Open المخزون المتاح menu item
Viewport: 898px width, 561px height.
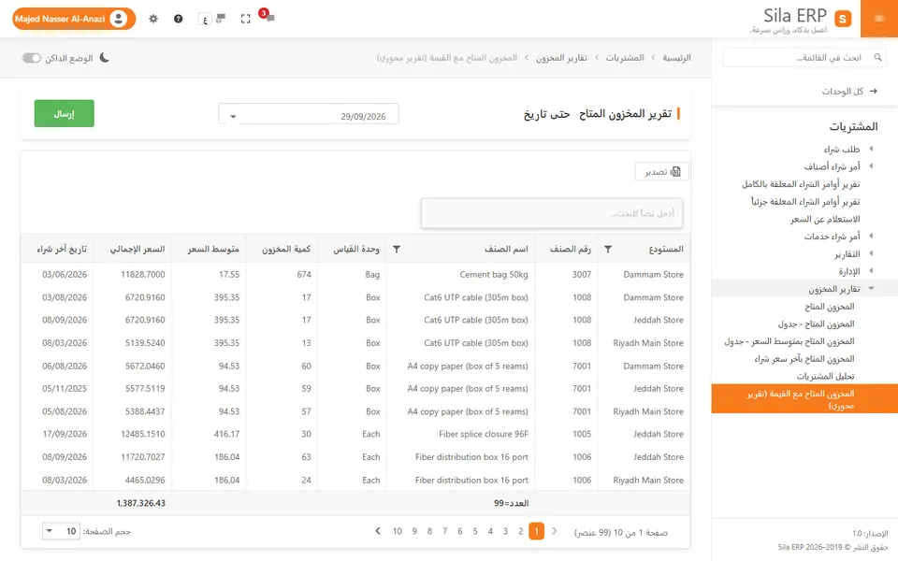click(x=829, y=307)
